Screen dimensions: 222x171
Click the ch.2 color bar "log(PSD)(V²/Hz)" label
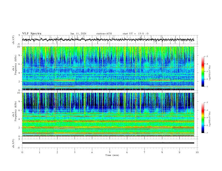coord(210,119)
